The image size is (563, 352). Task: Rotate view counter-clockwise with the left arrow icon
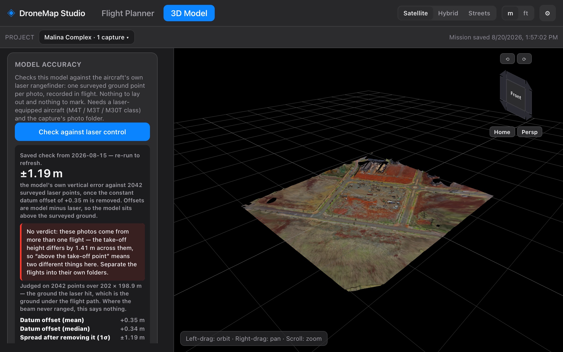[507, 59]
